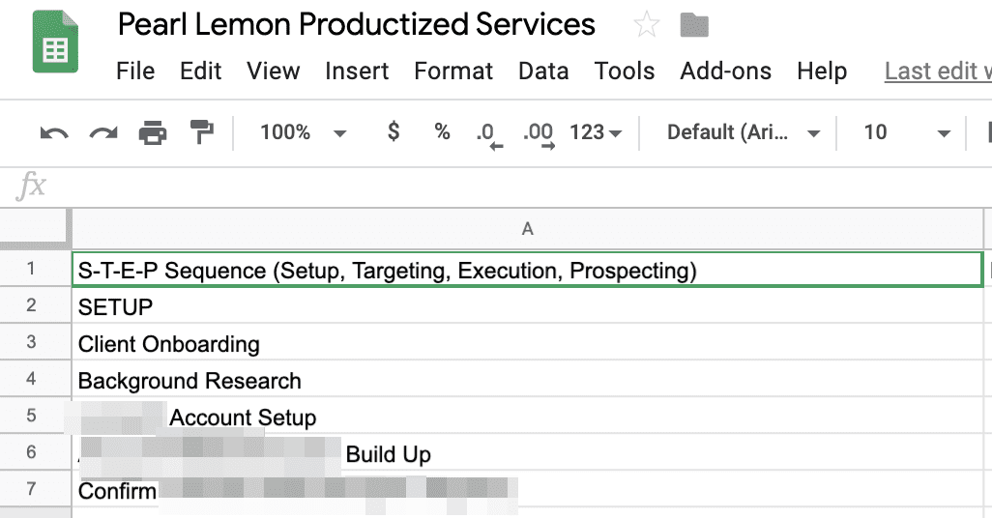
Task: Open the font size 10 dropdown
Action: pyautogui.click(x=907, y=132)
